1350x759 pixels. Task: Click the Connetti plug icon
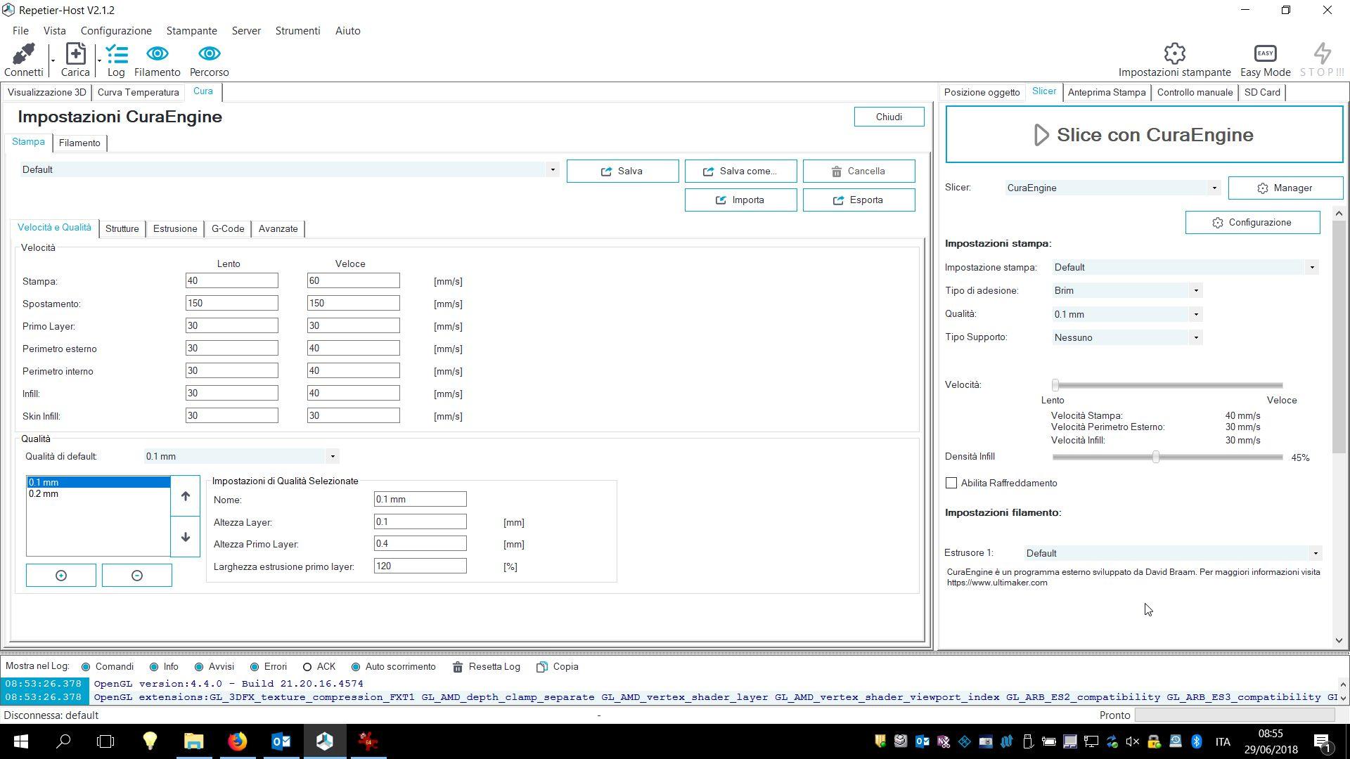[23, 54]
